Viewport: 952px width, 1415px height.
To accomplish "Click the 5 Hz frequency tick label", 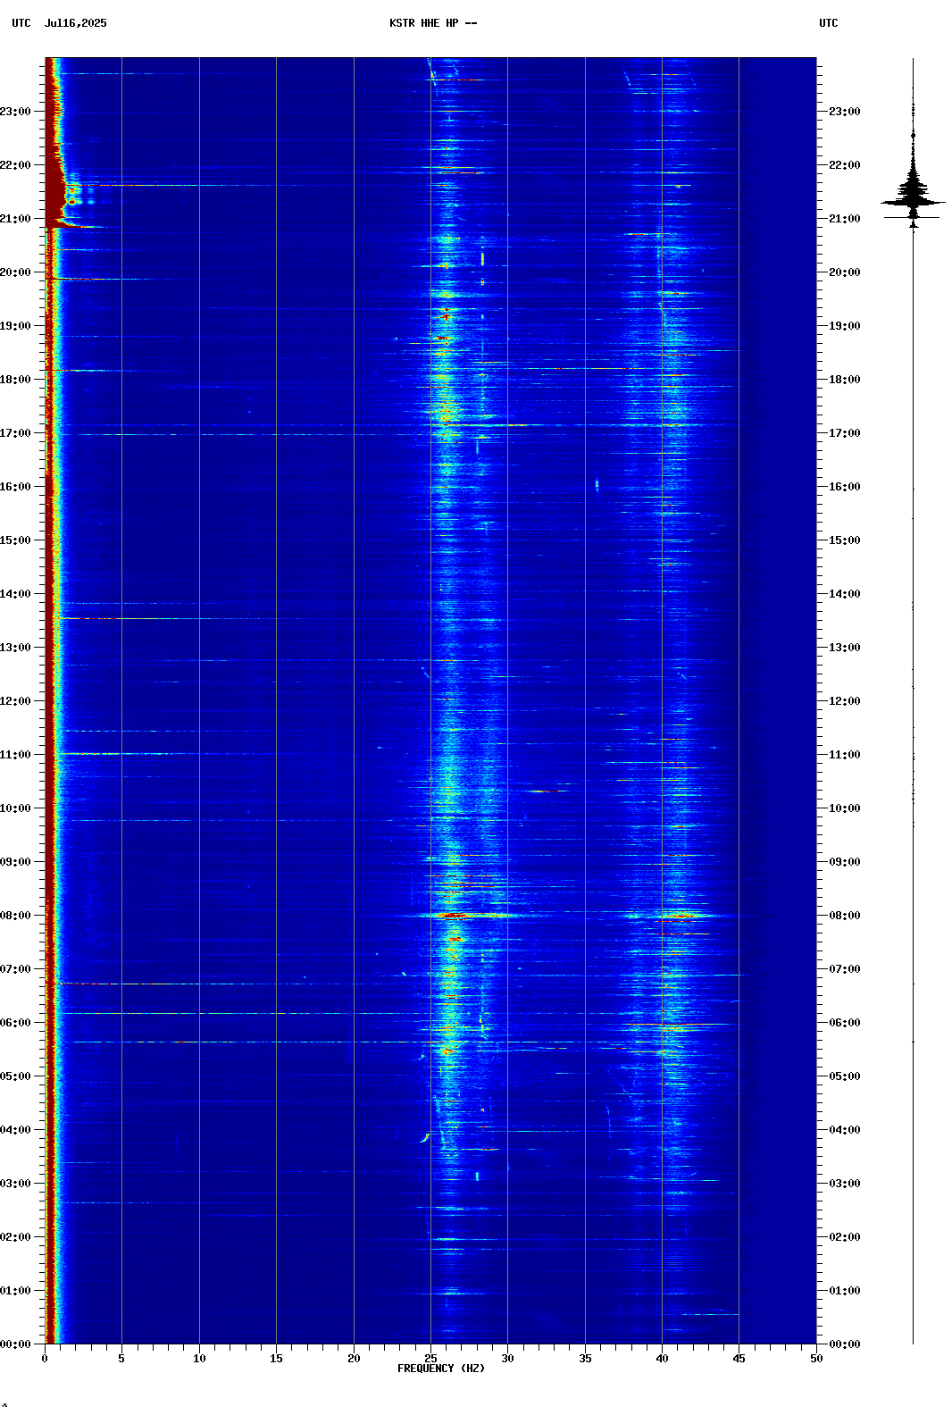I will tap(121, 1358).
